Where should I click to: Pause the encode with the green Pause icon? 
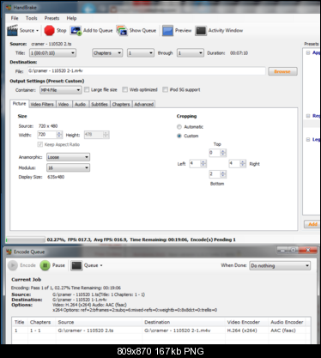click(x=45, y=265)
